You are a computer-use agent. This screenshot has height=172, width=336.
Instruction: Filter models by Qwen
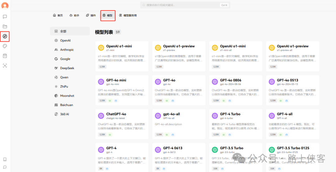click(x=70, y=77)
